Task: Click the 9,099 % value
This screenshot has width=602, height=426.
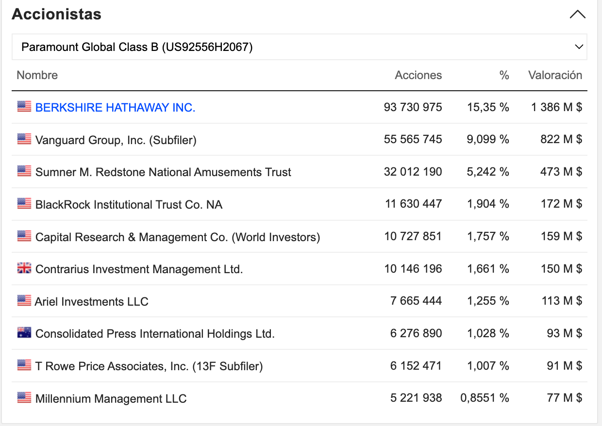Action: pyautogui.click(x=488, y=139)
